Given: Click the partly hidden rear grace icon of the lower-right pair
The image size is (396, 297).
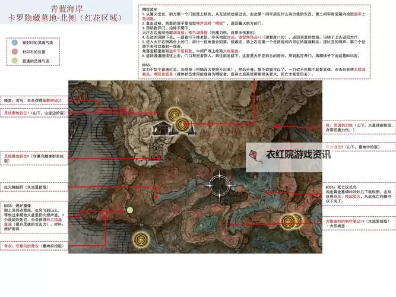Looking at the screenshot, I should [x=298, y=220].
